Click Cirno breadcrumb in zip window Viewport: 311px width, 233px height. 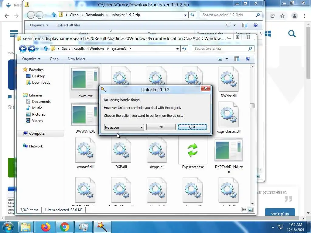[x=74, y=15]
